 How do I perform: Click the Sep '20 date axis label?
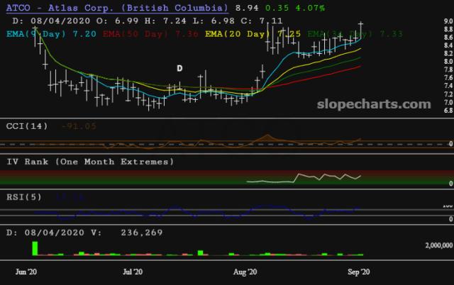359,272
